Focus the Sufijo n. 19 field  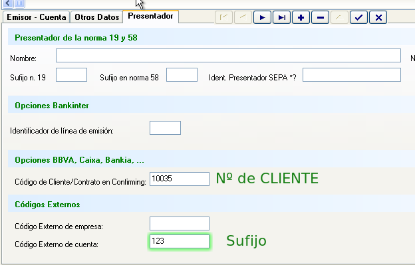point(71,75)
